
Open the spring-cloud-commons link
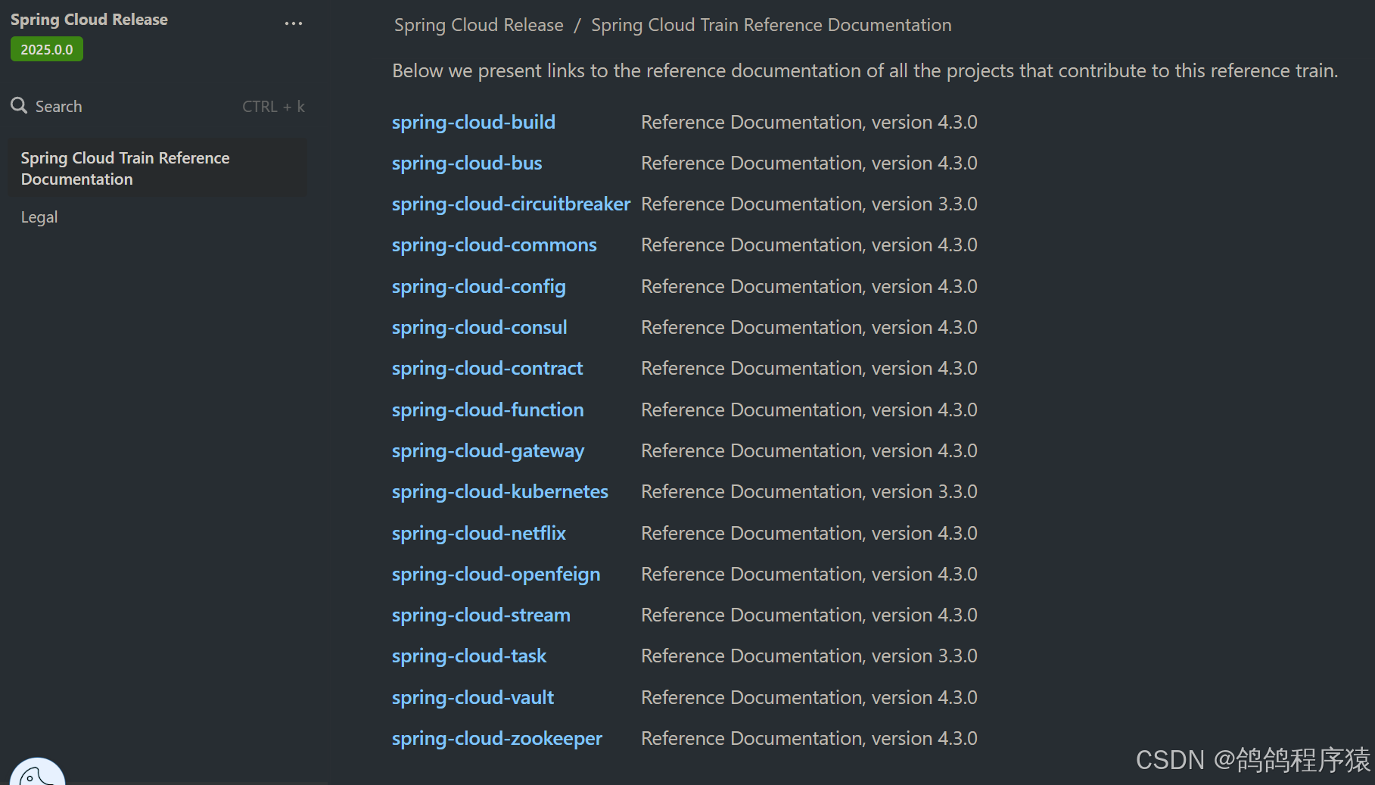click(494, 245)
